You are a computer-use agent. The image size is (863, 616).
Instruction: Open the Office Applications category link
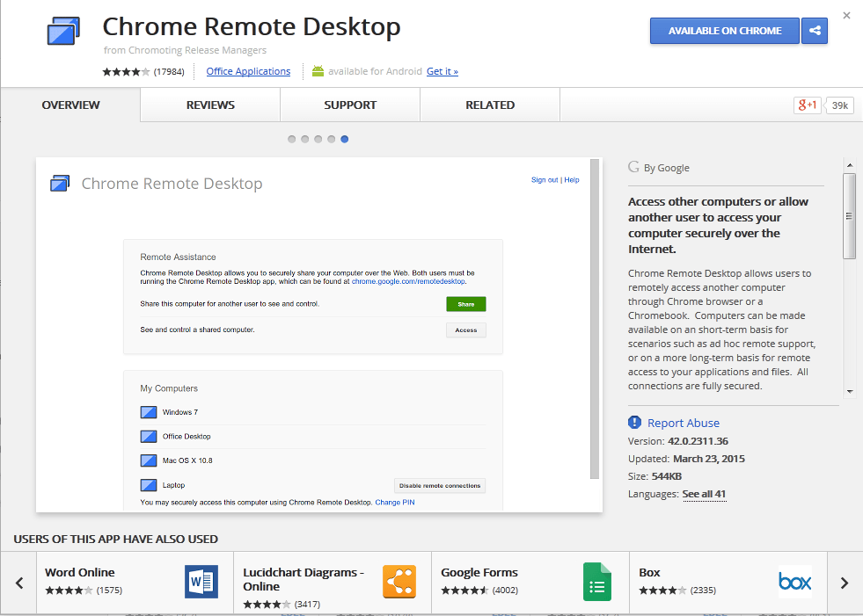point(248,71)
